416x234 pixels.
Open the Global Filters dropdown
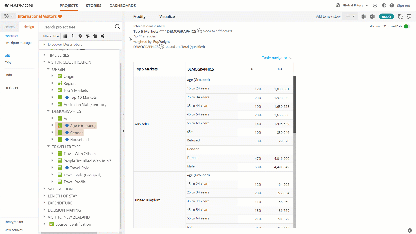[355, 6]
